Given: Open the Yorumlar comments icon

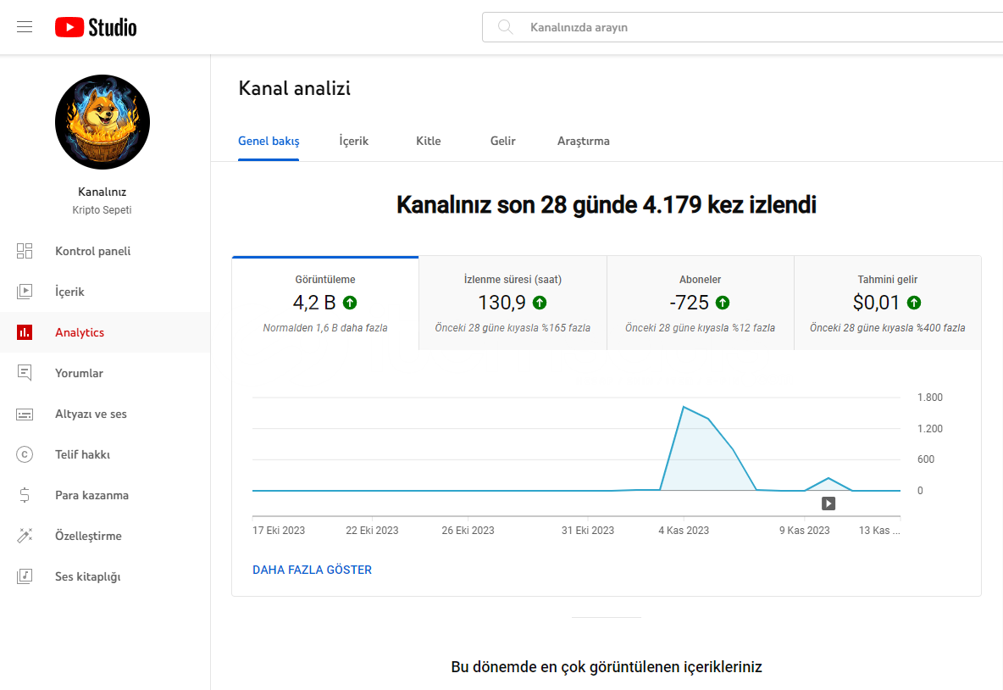Looking at the screenshot, I should point(25,372).
